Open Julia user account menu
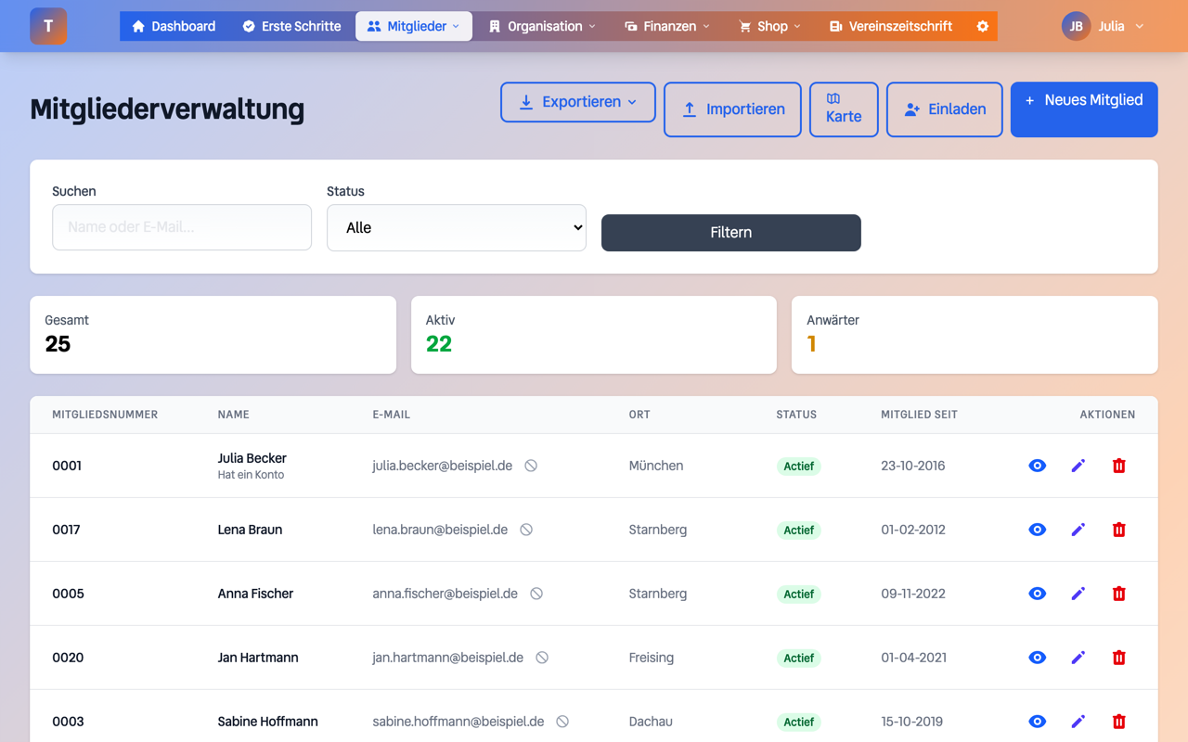1188x742 pixels. [1104, 26]
